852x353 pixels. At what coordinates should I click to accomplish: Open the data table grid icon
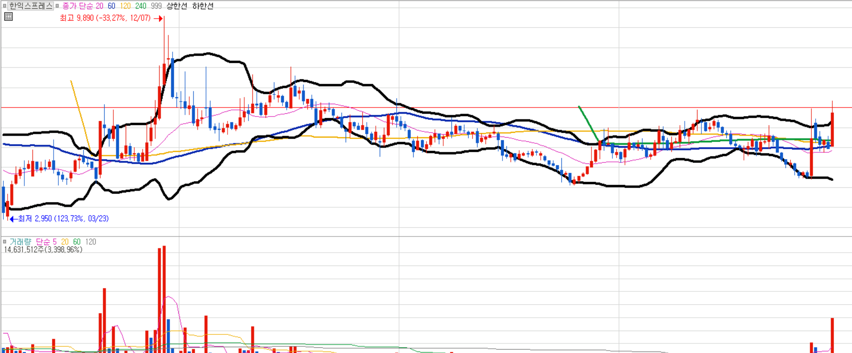tap(8, 17)
